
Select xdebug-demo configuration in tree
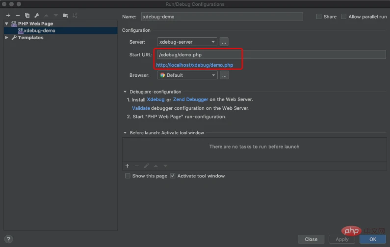click(x=60, y=30)
